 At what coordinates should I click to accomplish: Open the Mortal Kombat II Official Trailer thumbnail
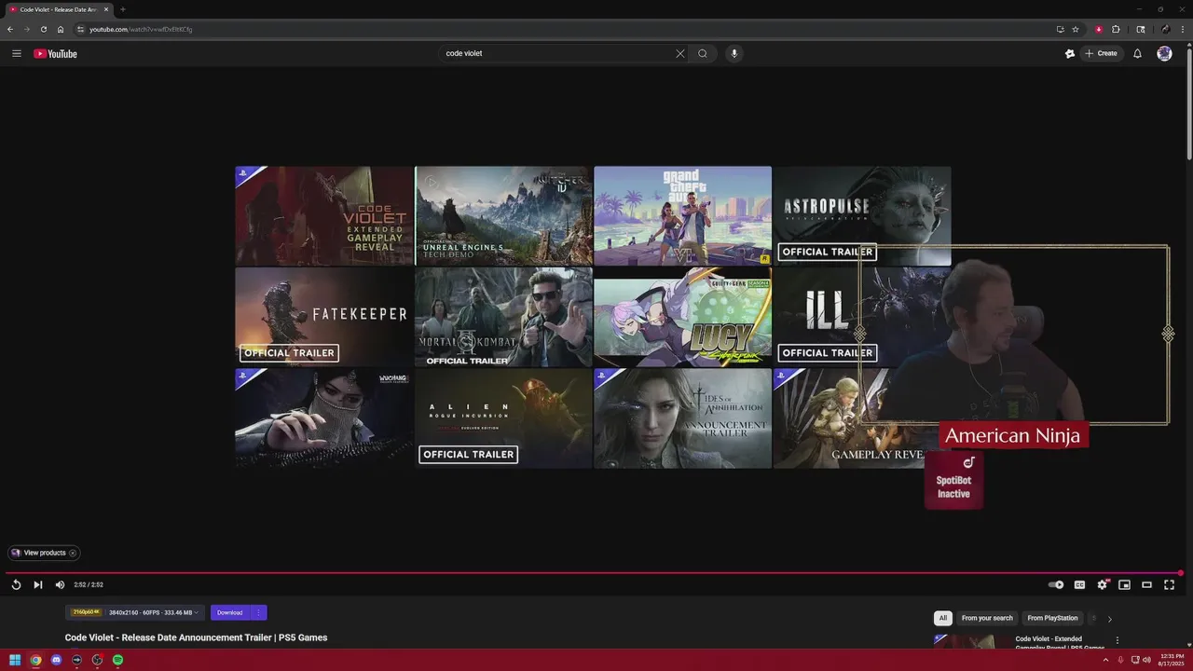pos(503,317)
